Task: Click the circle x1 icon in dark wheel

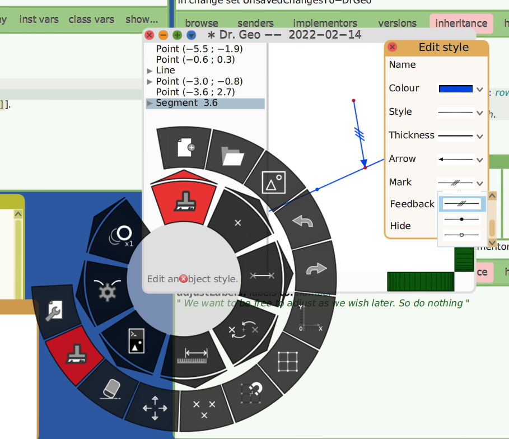Action: pos(122,235)
